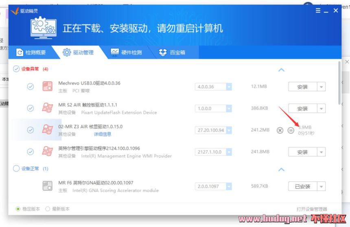
Task: Pause the 核显驱动 download
Action: tap(291, 130)
